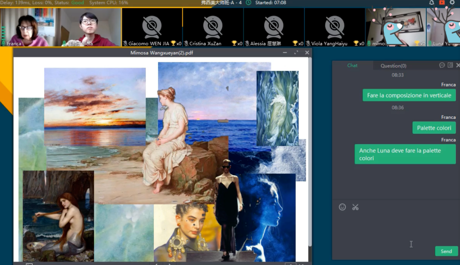460x265 pixels.
Task: Click Cristina XuZan's disabled camera icon
Action: tap(213, 26)
